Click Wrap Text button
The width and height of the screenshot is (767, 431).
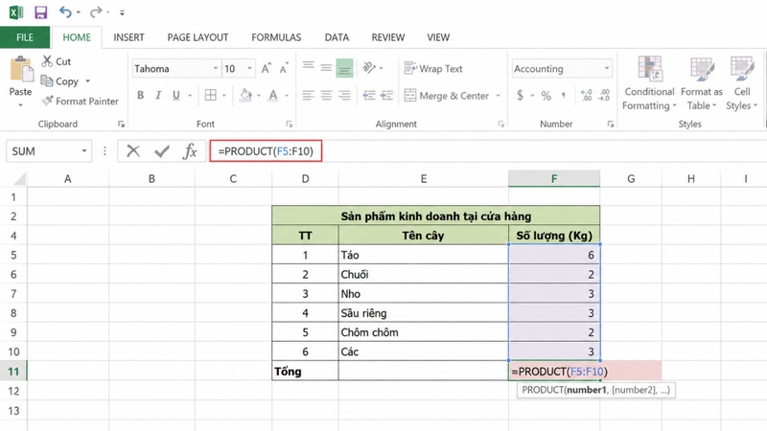click(x=433, y=69)
